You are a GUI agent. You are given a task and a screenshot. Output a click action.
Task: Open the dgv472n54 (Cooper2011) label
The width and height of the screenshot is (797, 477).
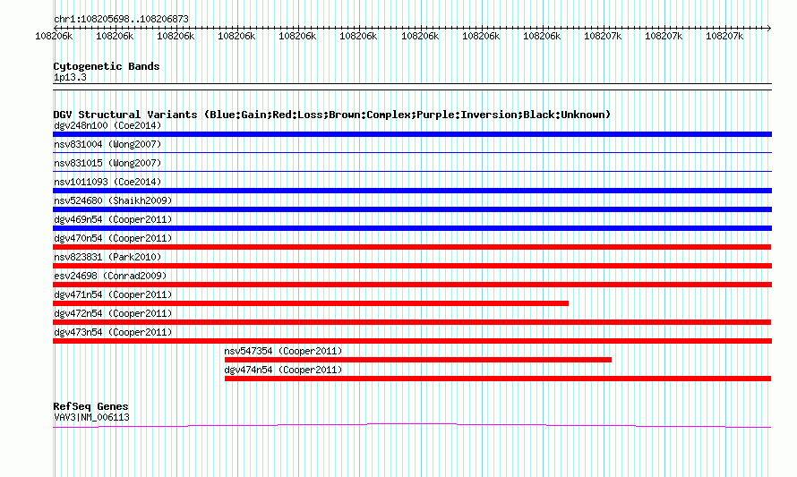click(113, 313)
